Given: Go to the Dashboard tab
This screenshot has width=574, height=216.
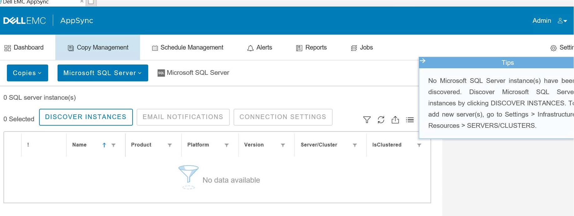Looking at the screenshot, I should [x=24, y=48].
